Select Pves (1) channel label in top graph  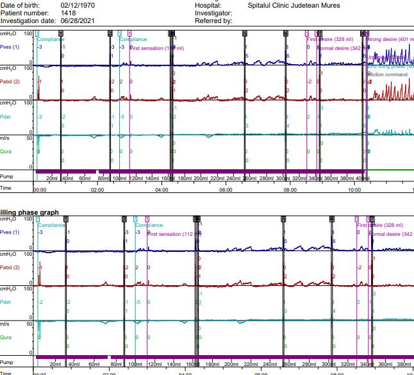(x=10, y=47)
